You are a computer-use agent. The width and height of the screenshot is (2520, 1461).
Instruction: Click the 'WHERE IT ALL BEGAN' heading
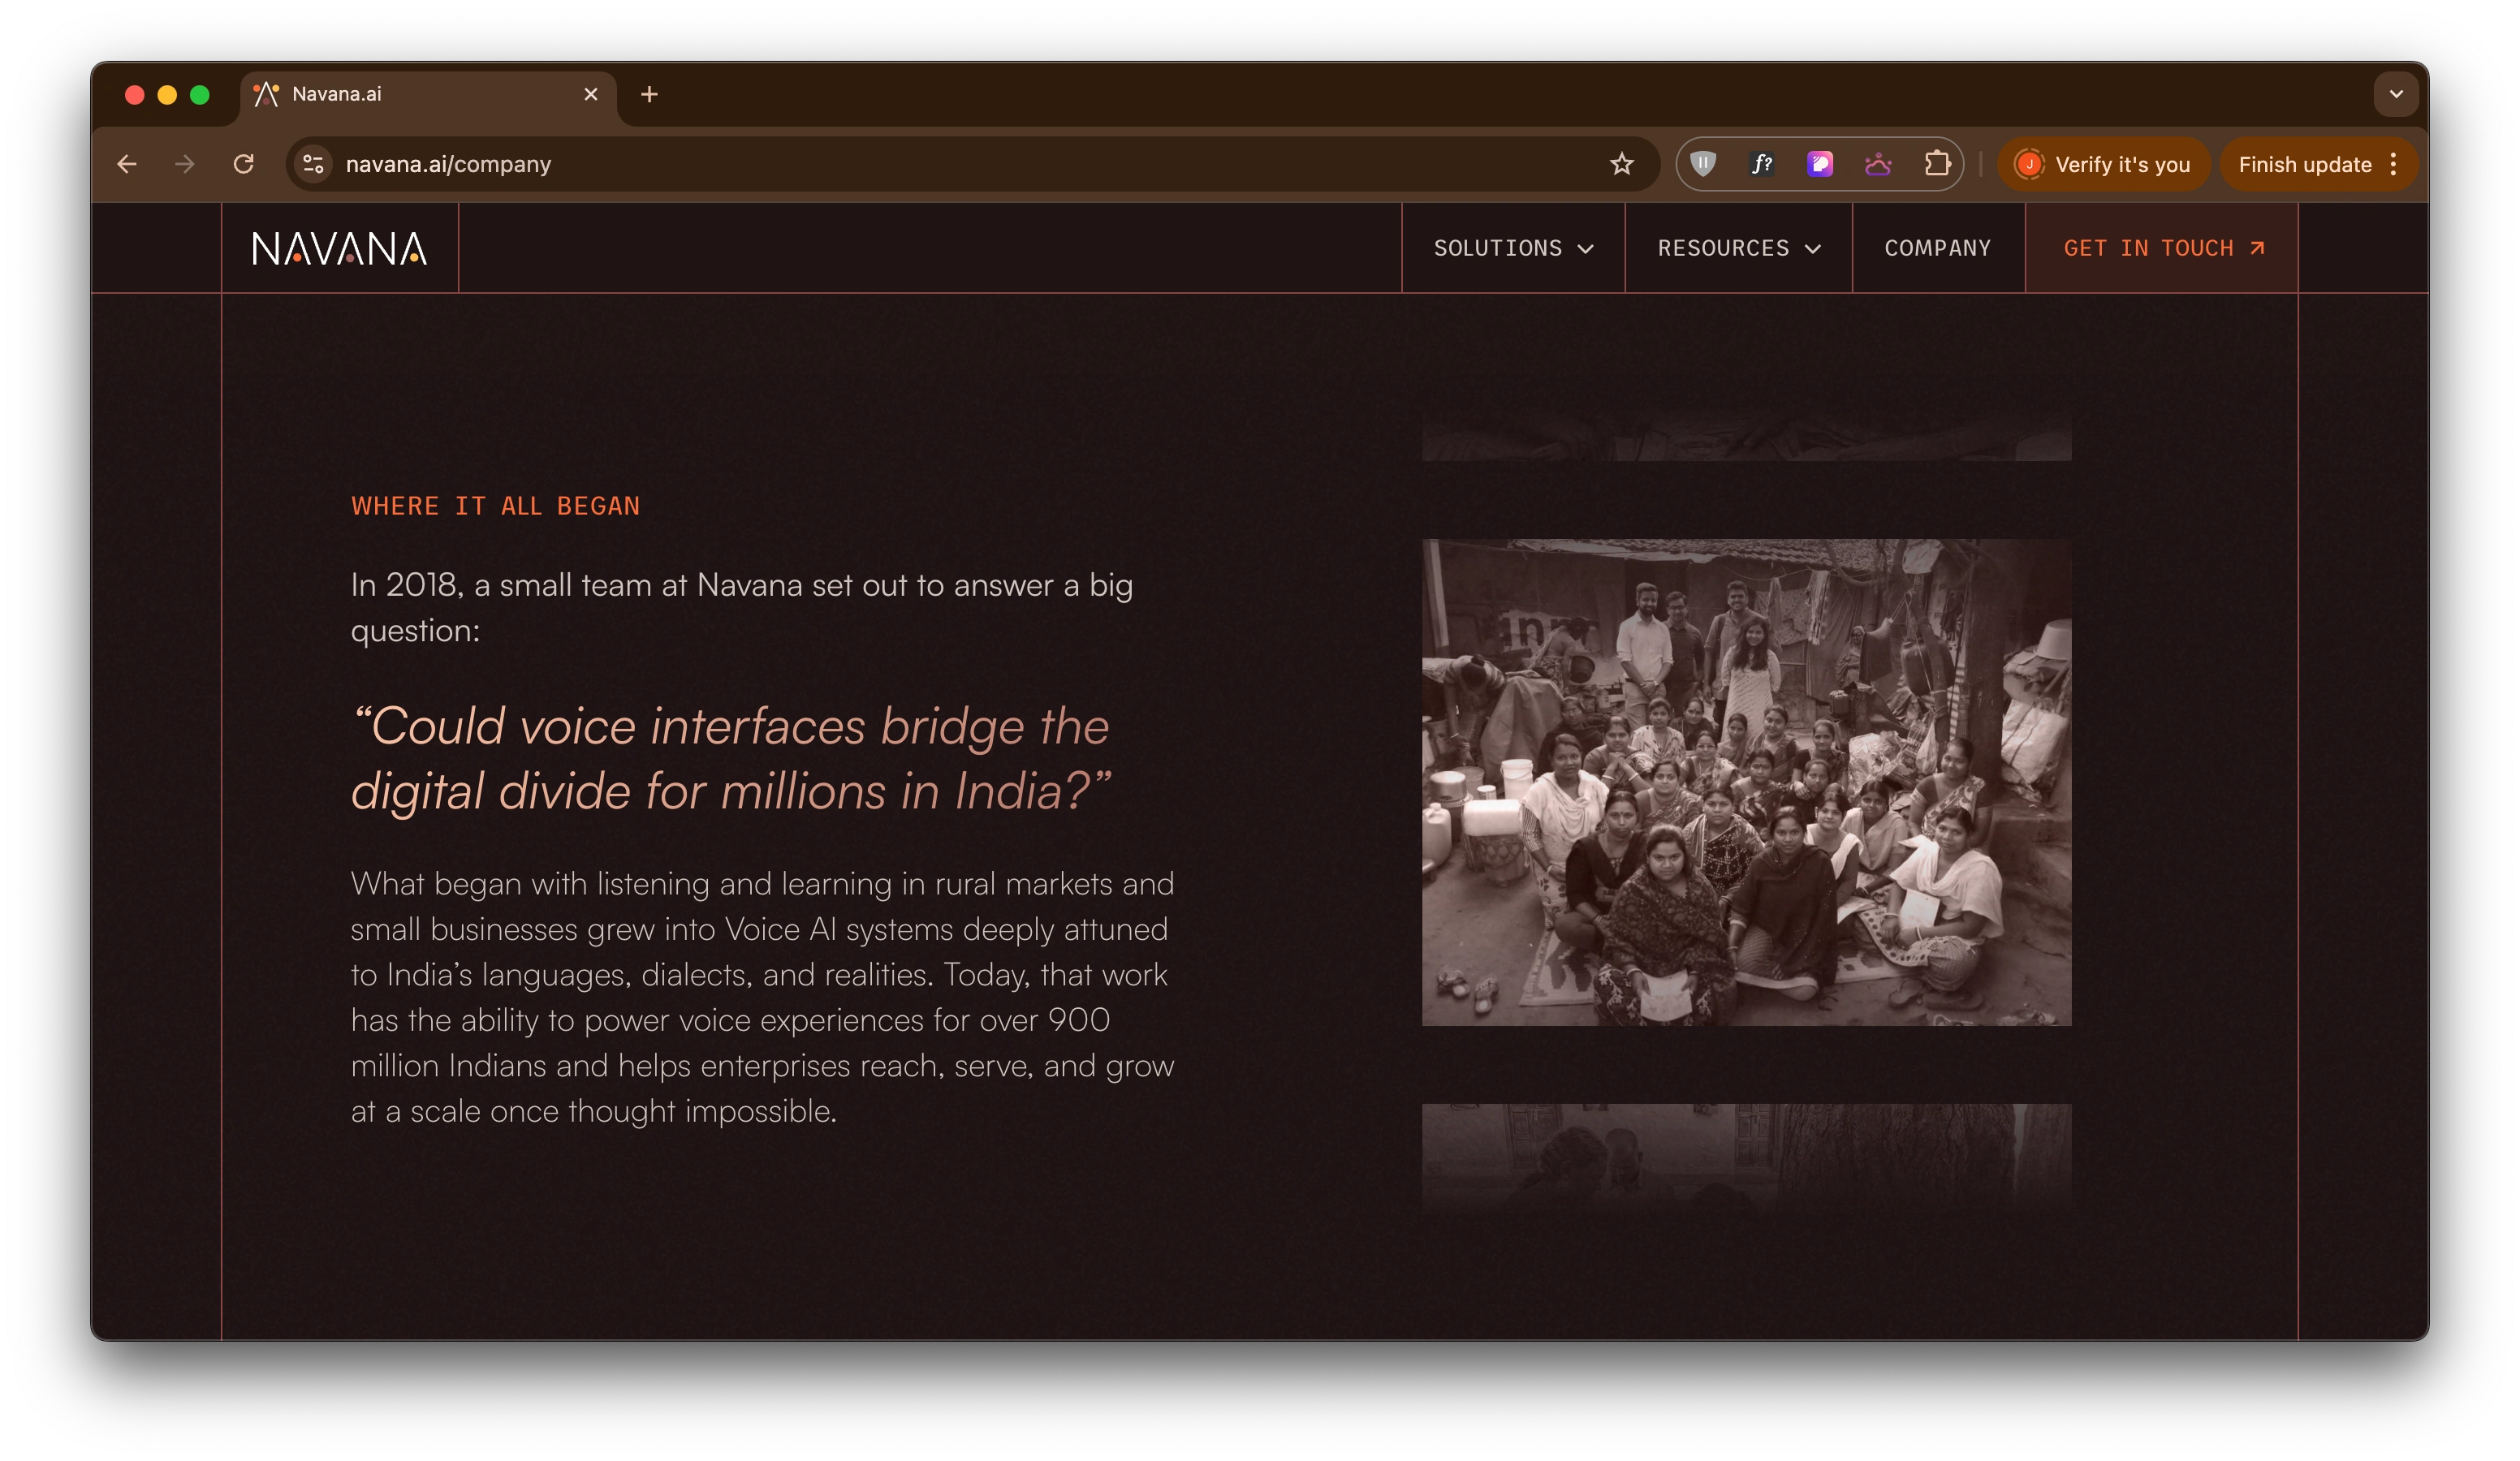click(x=495, y=506)
